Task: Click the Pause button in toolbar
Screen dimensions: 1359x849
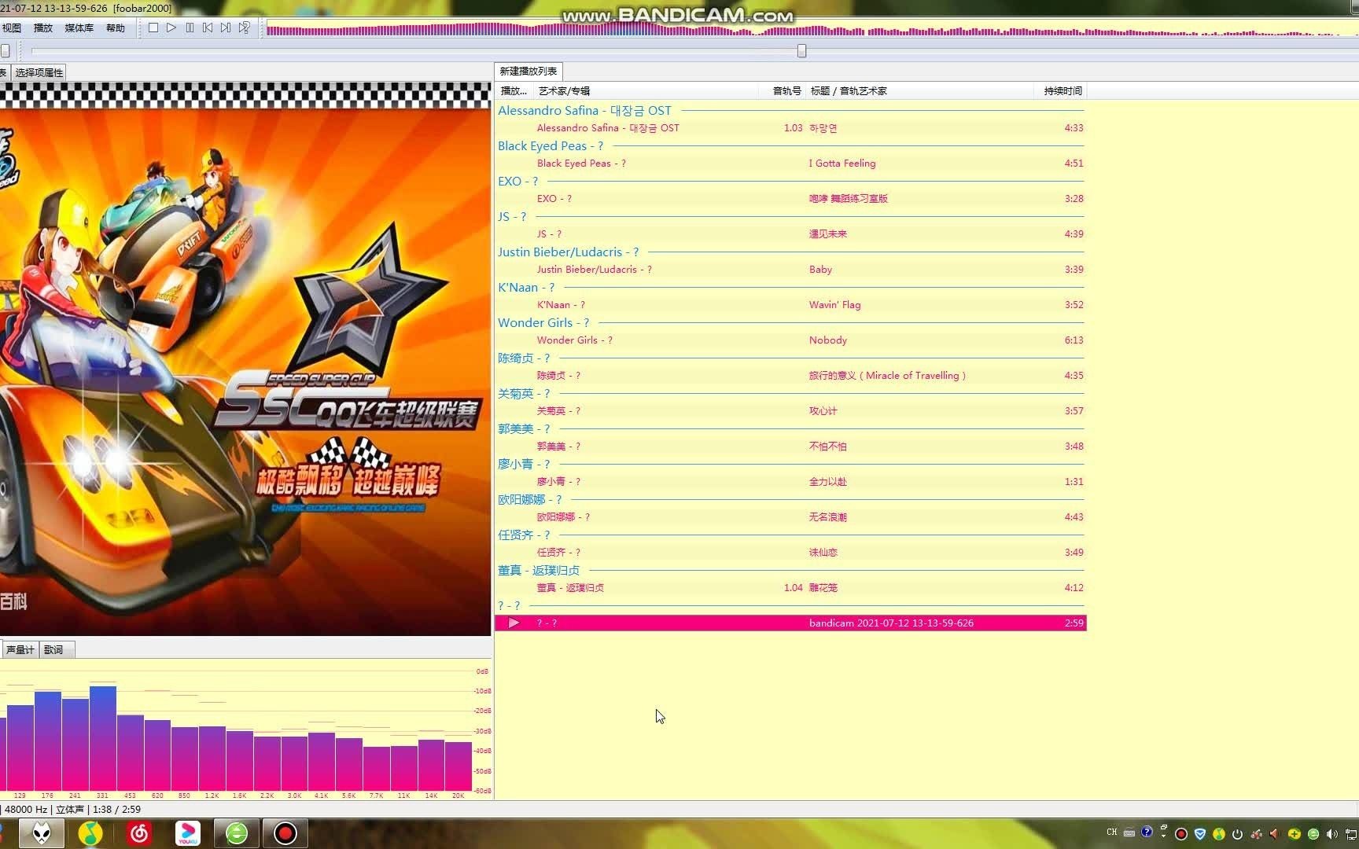Action: click(190, 28)
